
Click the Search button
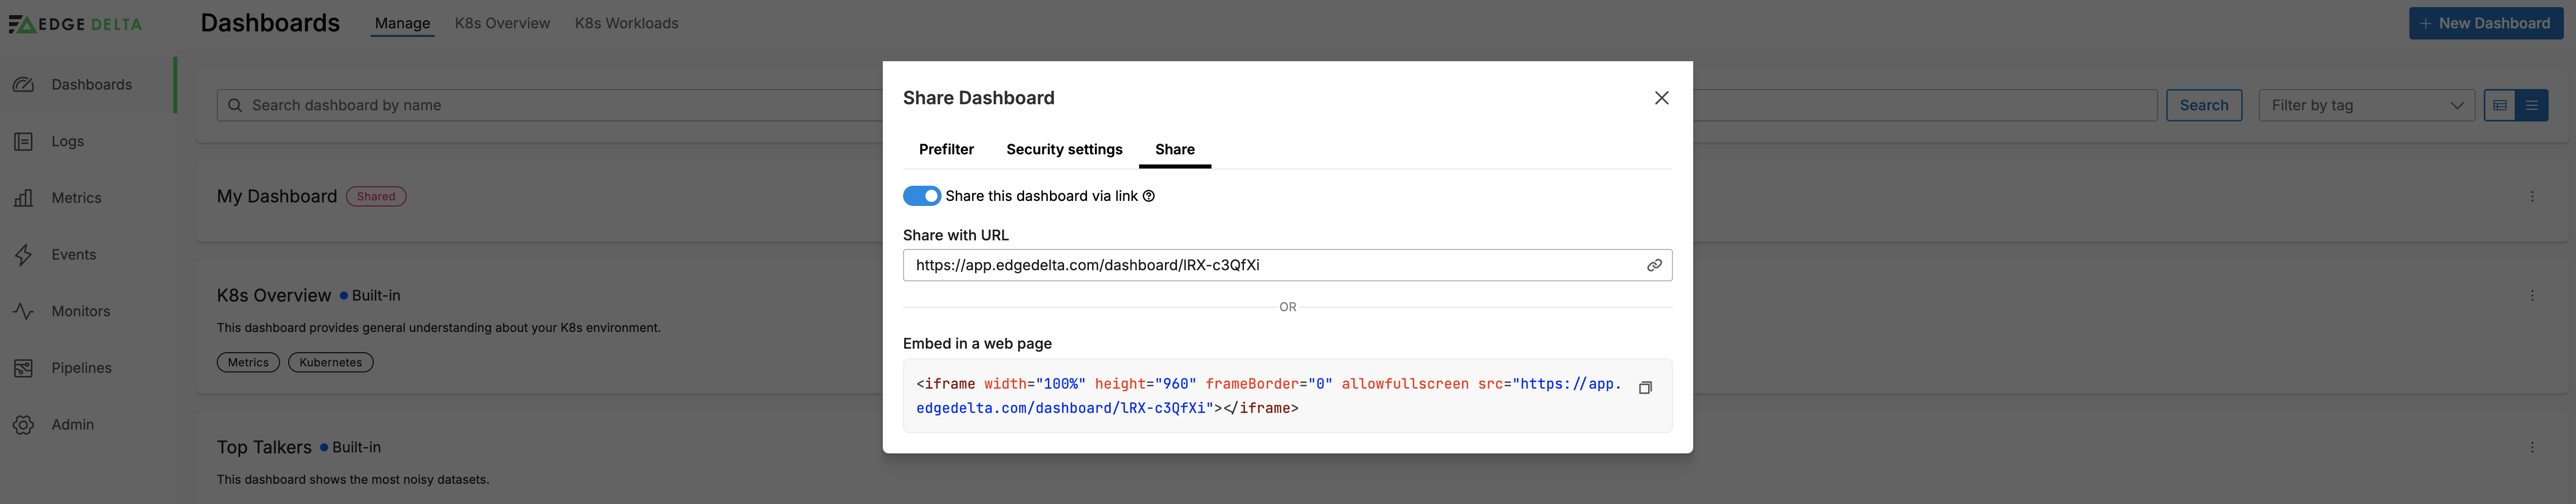tap(2203, 105)
